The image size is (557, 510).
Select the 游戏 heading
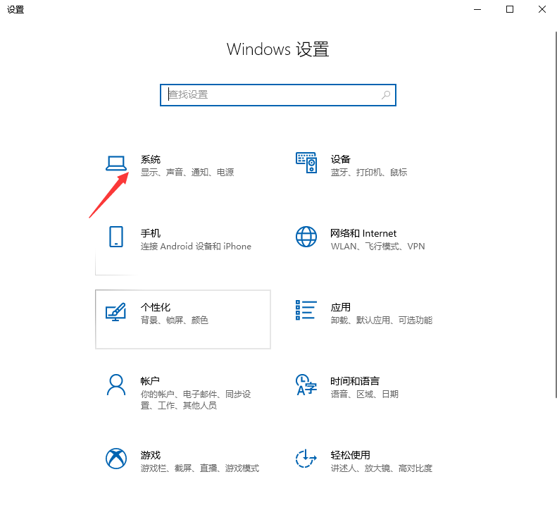pos(150,455)
